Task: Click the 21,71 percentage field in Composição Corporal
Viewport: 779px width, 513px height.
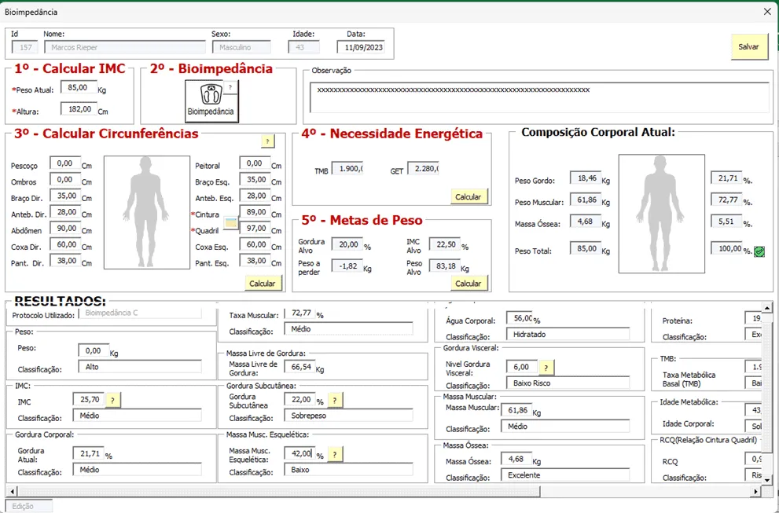Action: [x=726, y=178]
